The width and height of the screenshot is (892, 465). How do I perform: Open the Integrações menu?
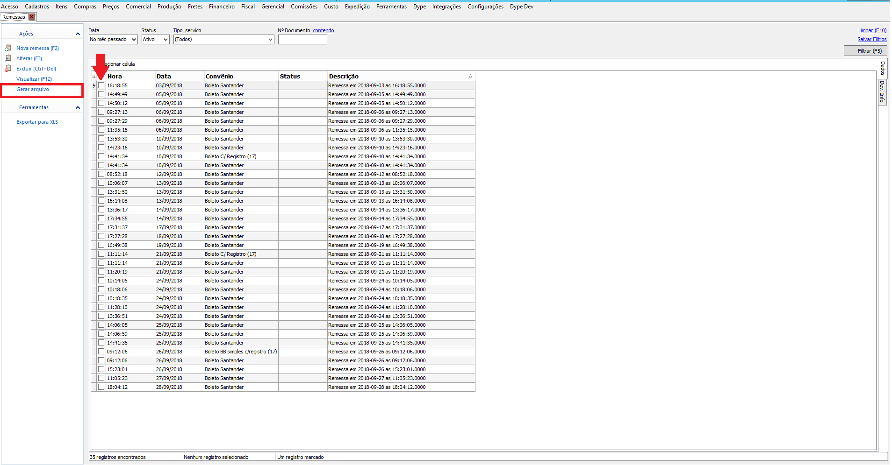coord(446,7)
